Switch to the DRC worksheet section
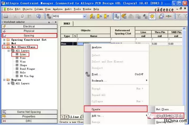189x125 pixels. point(29,121)
